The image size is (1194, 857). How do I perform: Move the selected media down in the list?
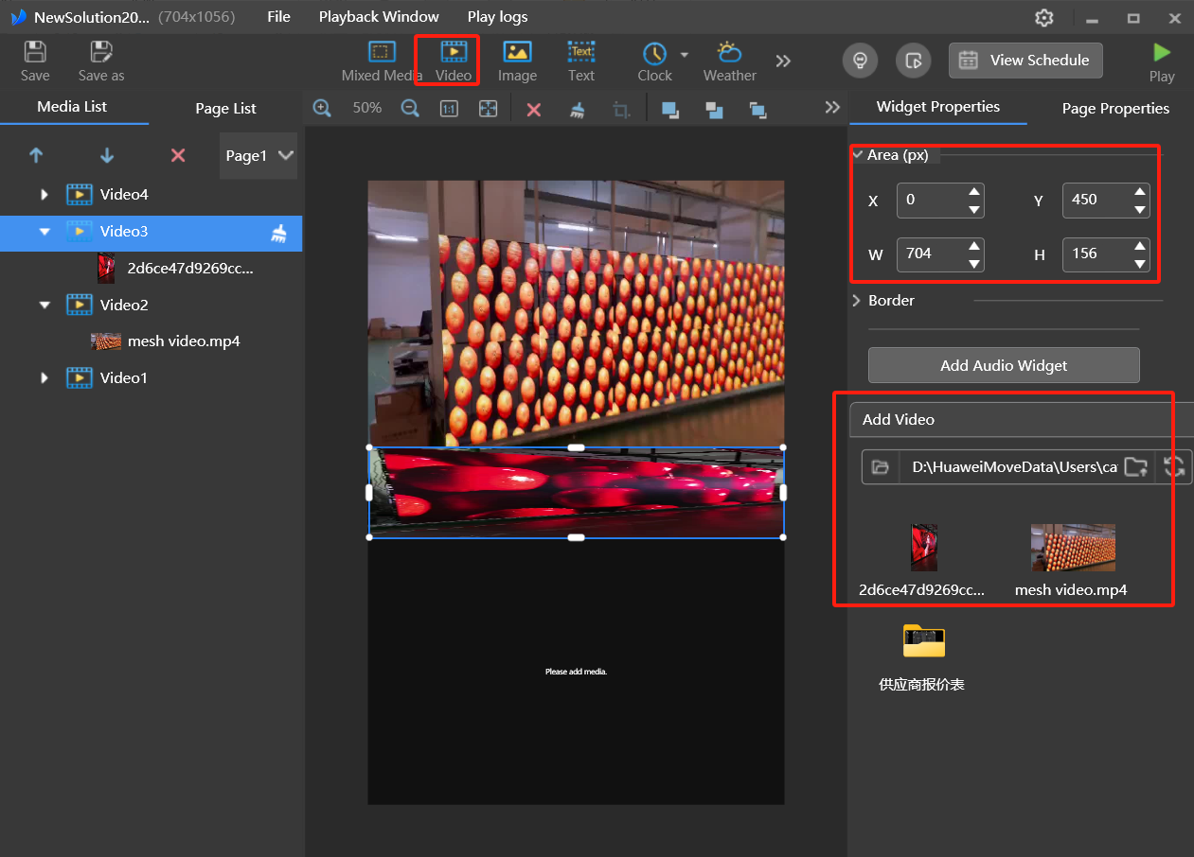(x=107, y=156)
